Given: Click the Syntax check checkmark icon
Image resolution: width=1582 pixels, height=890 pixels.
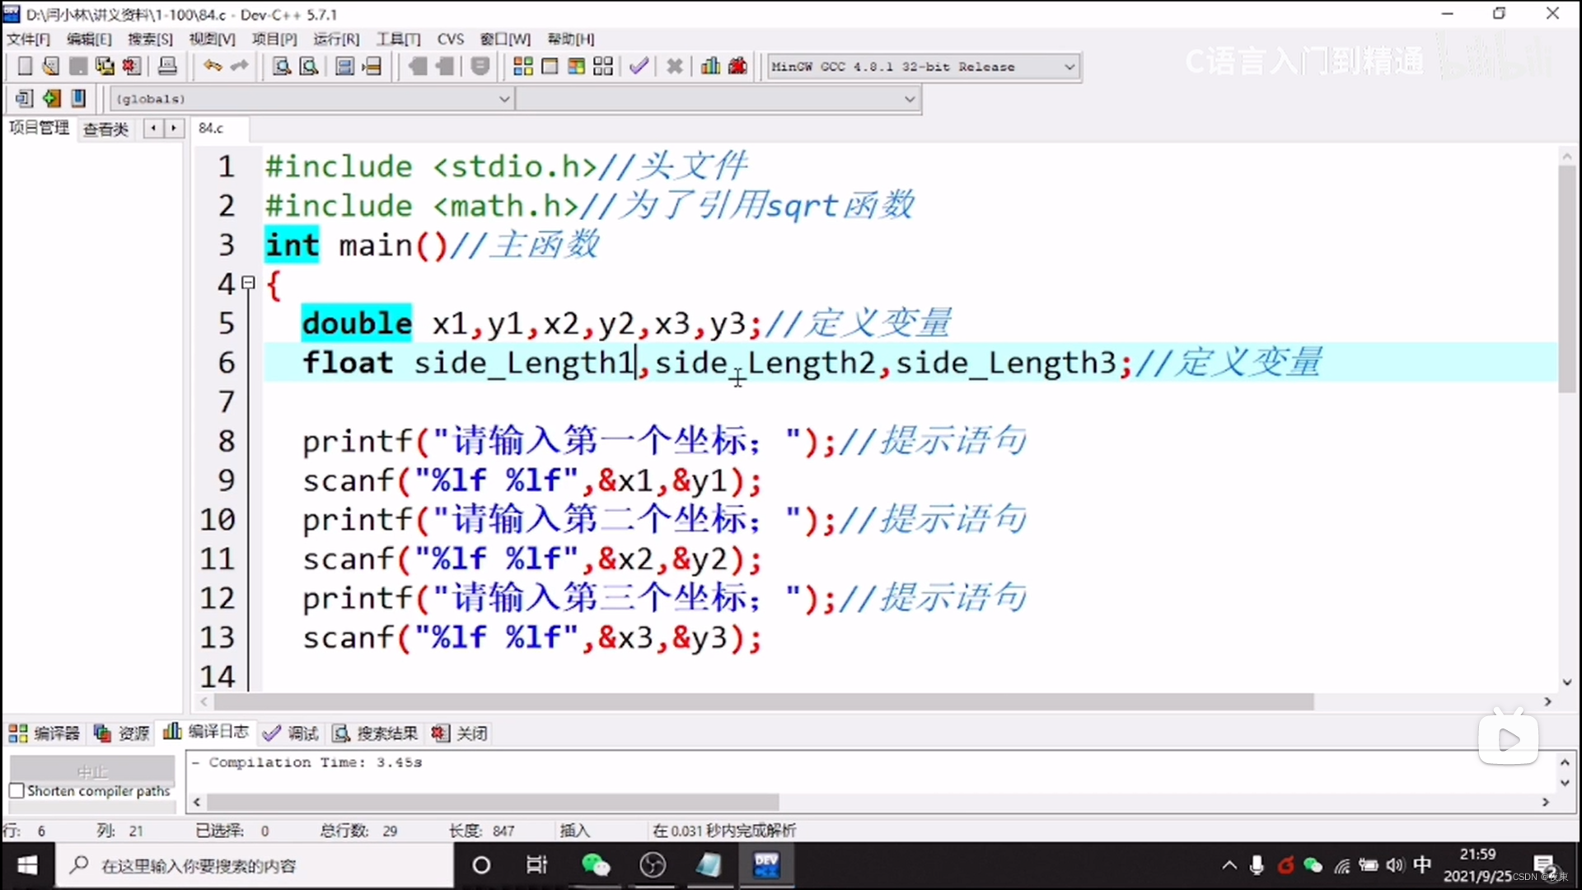Looking at the screenshot, I should (x=639, y=66).
